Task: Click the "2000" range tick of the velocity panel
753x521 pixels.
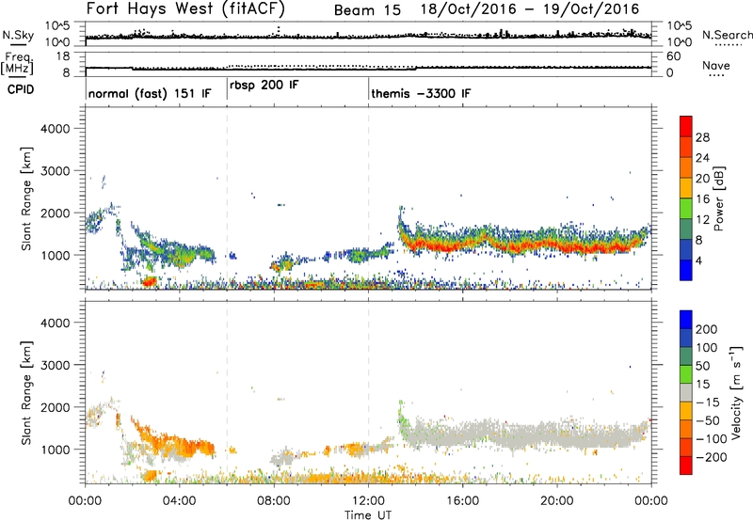Action: pyautogui.click(x=55, y=407)
